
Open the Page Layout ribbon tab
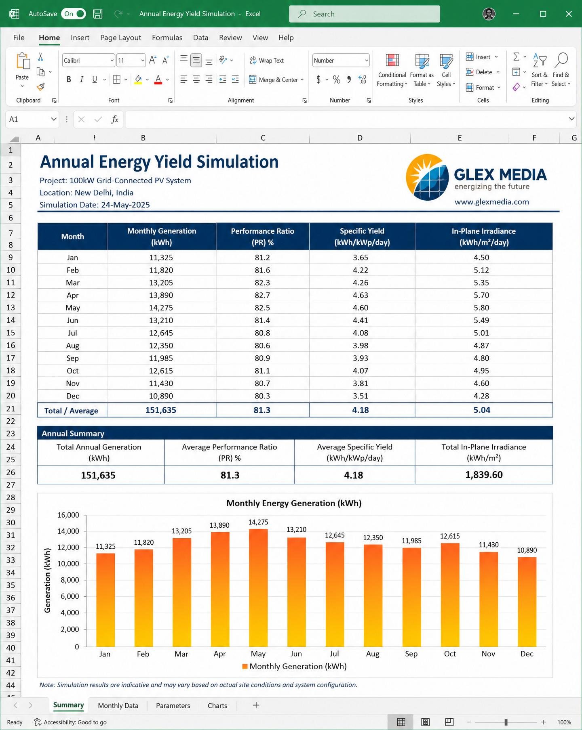click(120, 38)
